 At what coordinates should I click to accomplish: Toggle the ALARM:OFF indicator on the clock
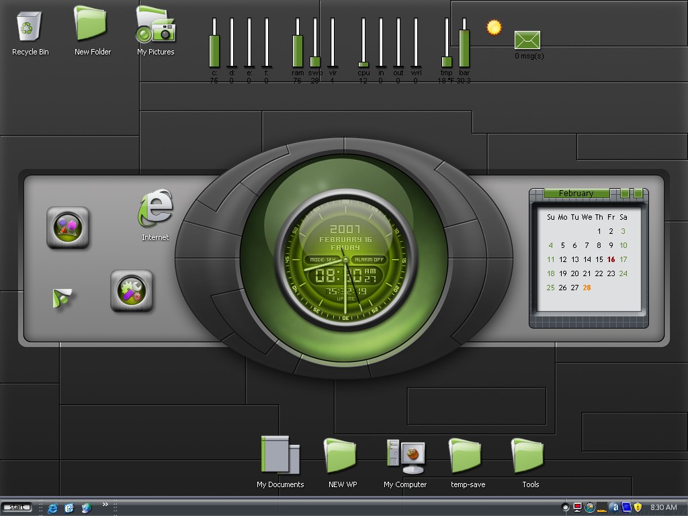pyautogui.click(x=369, y=260)
